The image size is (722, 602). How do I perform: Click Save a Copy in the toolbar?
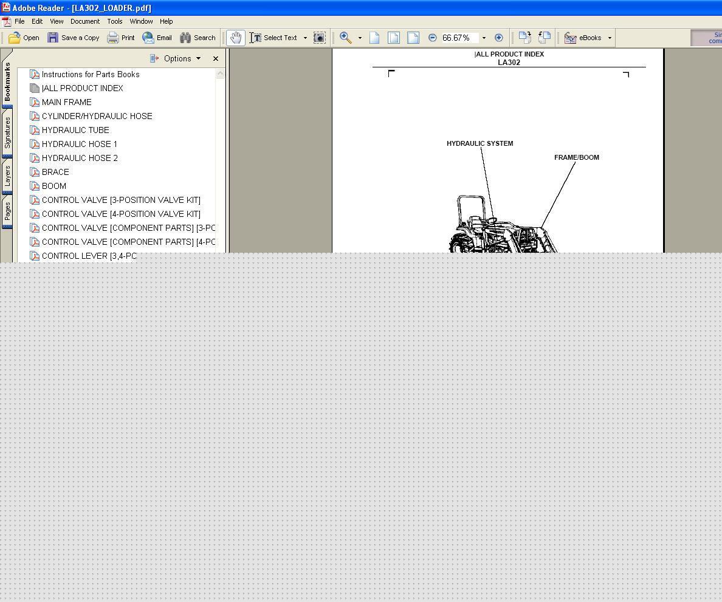click(73, 38)
